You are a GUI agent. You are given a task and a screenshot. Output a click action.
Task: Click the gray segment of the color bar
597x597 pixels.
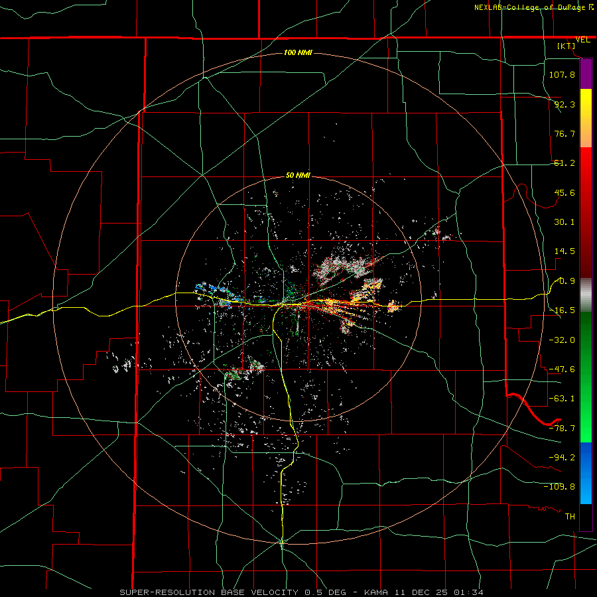586,295
